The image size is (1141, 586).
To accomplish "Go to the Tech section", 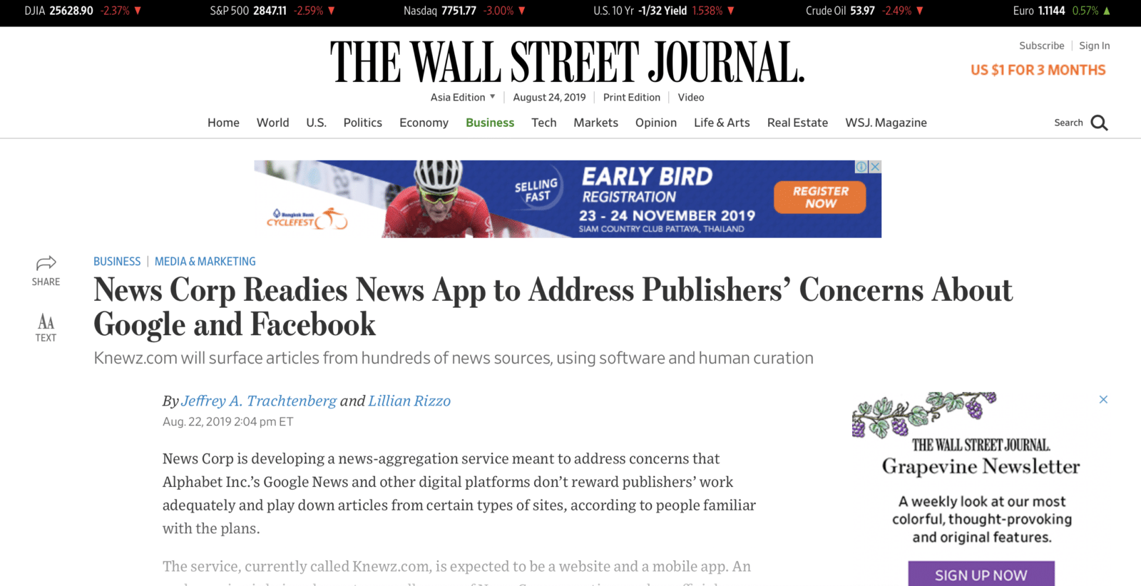I will click(x=543, y=123).
